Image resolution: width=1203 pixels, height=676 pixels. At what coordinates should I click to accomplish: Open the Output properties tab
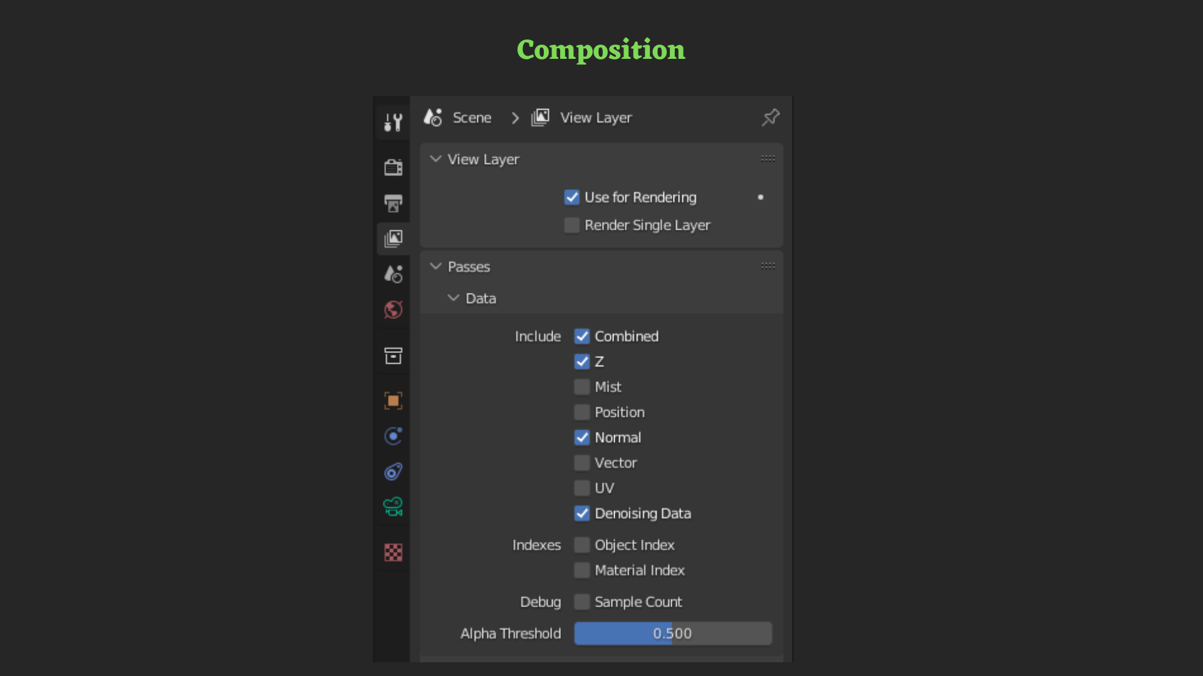click(x=393, y=203)
